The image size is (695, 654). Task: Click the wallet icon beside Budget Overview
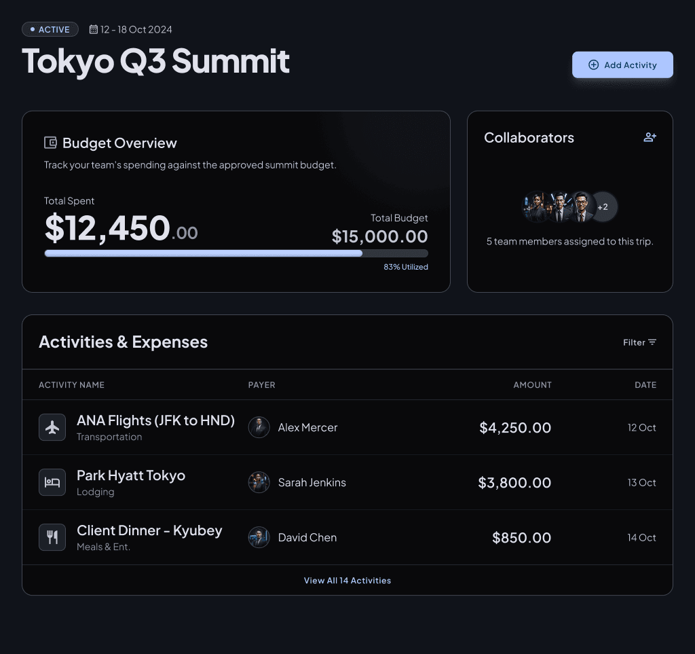tap(50, 143)
